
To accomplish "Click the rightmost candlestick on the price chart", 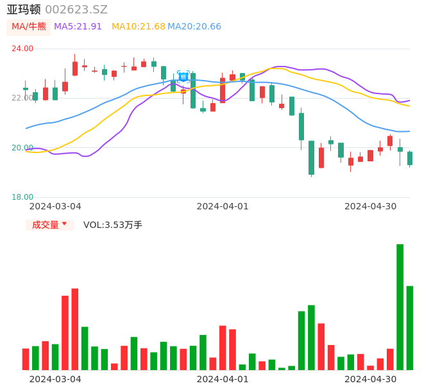I will pyautogui.click(x=410, y=158).
